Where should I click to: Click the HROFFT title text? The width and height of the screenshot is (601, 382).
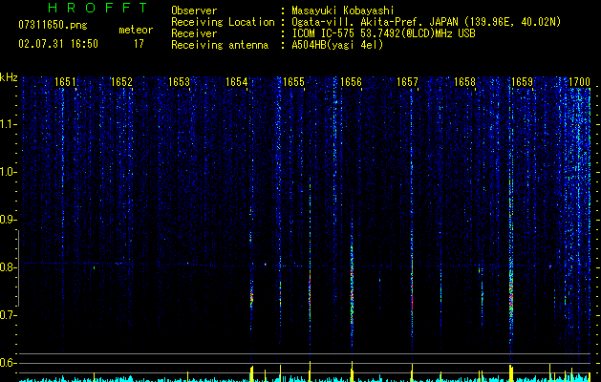tap(97, 8)
